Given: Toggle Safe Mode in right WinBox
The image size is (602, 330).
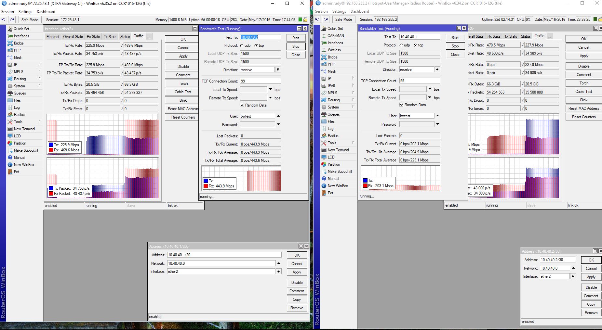Looking at the screenshot, I should 343,19.
